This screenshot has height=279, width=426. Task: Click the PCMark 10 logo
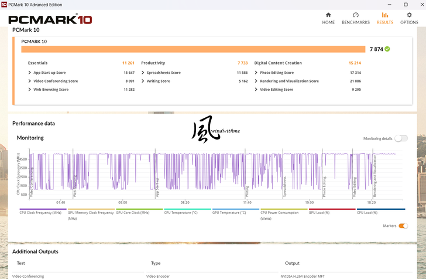(50, 19)
